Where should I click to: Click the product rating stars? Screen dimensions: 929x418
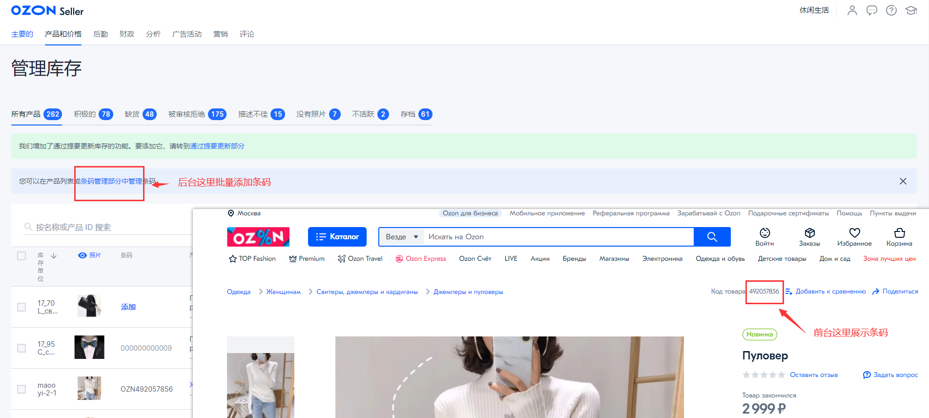pos(764,375)
